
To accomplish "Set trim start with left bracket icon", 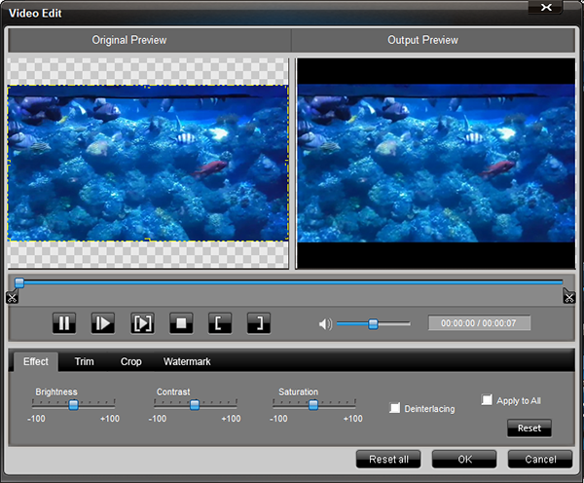I will (220, 323).
